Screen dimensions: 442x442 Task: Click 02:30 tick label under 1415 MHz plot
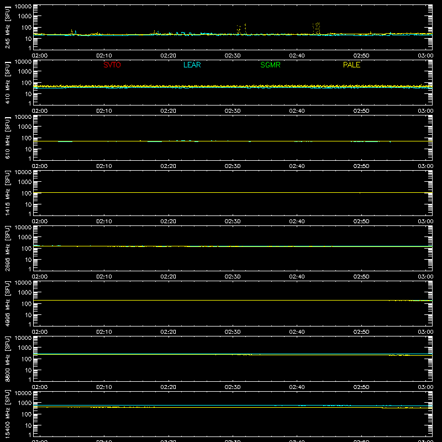(233, 222)
